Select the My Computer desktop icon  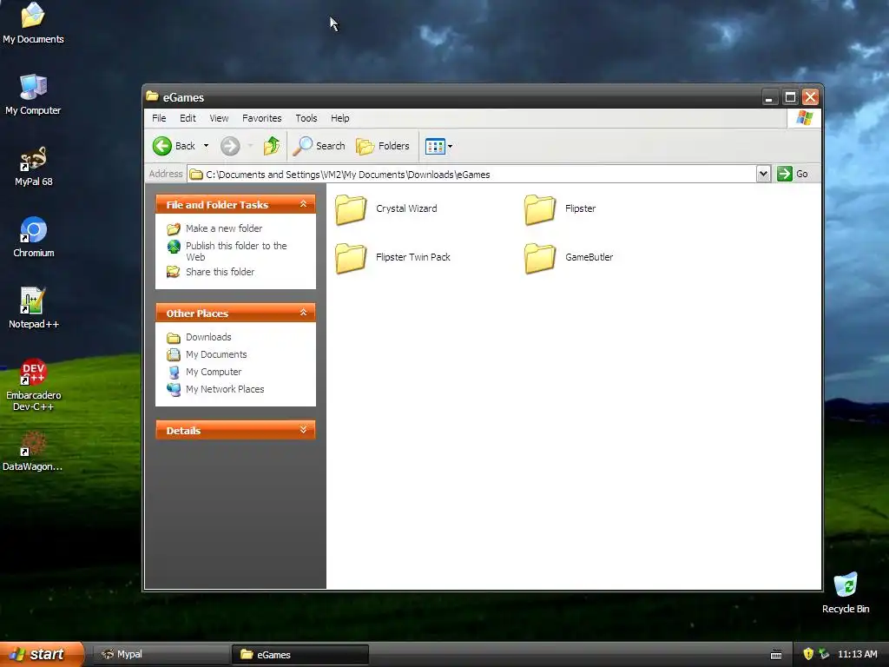pos(33,95)
